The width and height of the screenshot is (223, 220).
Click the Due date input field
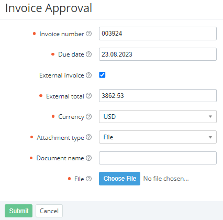click(x=158, y=54)
